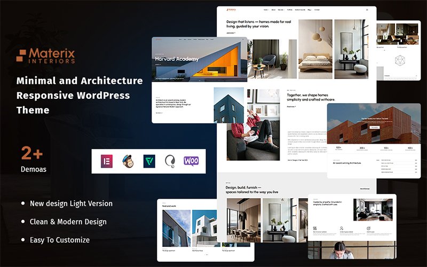
Task: Select the dark green Formidable icon
Action: click(x=149, y=161)
